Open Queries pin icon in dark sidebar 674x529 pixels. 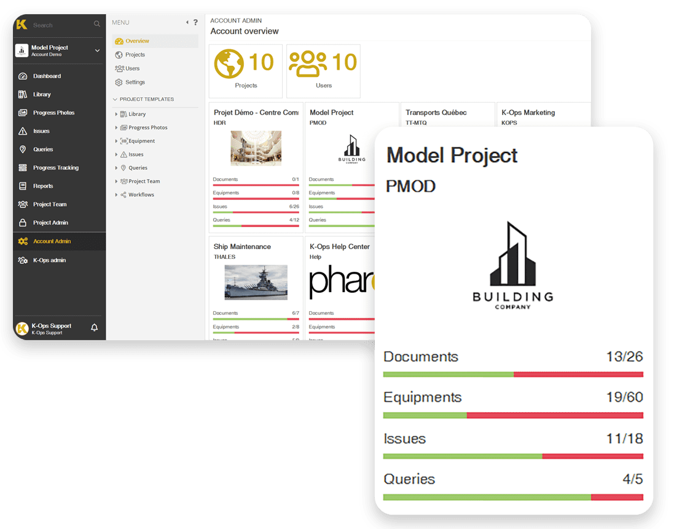tap(23, 149)
